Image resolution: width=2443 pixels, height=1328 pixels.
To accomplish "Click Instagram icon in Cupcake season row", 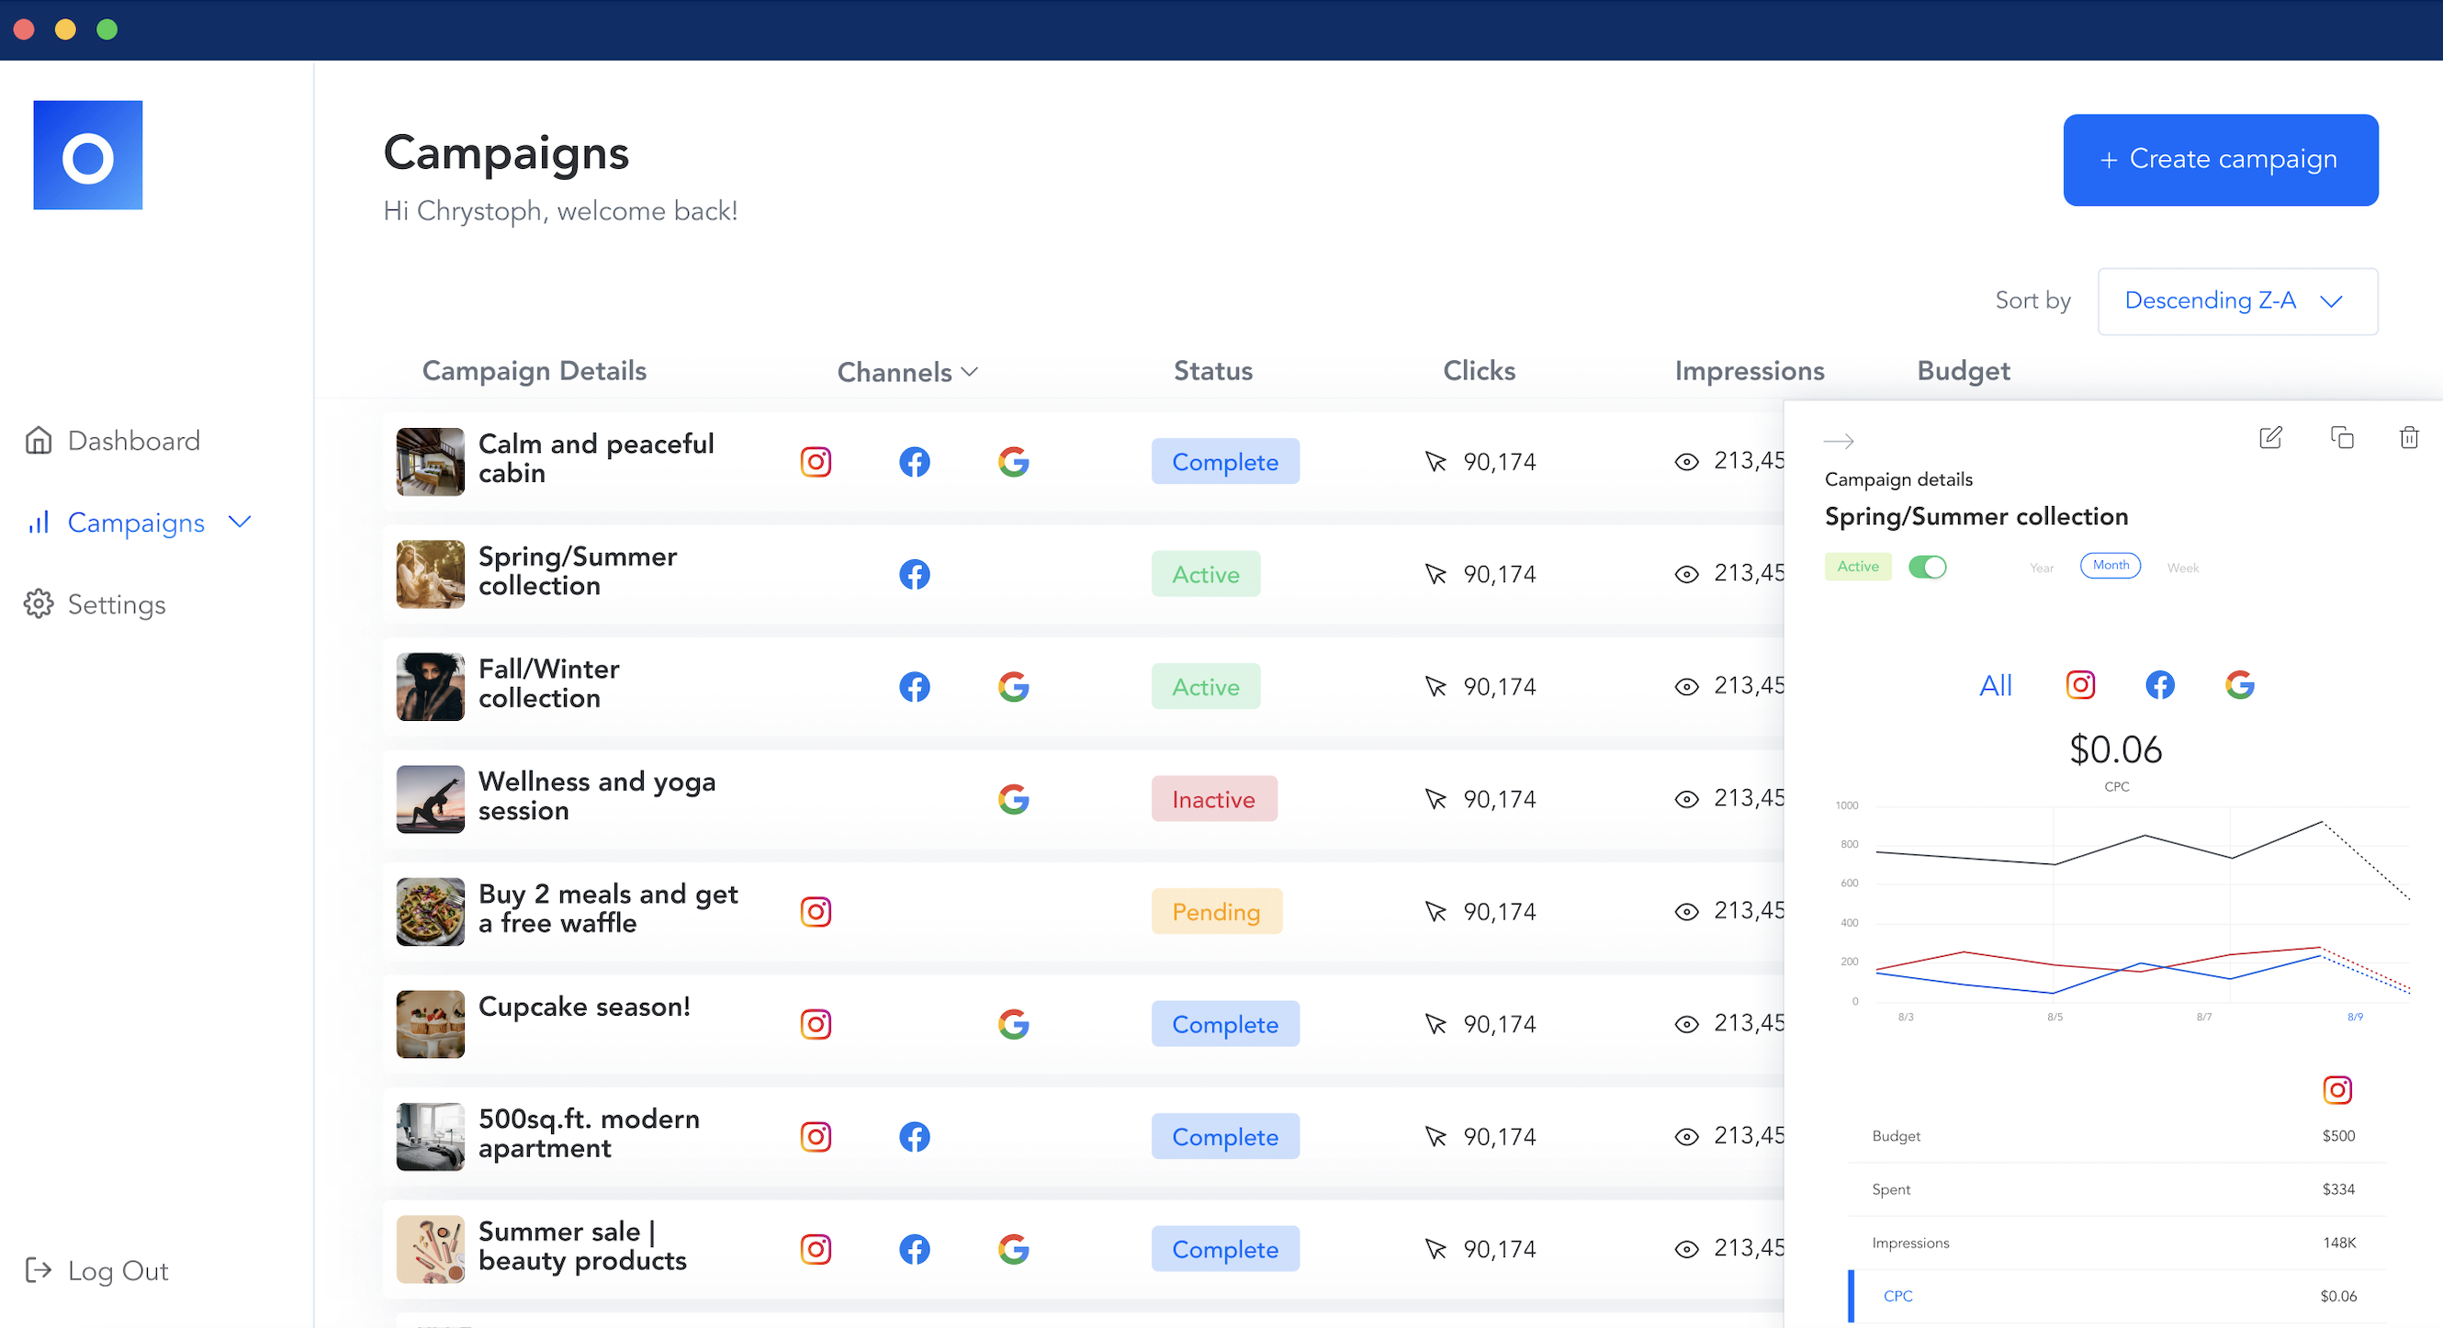I will tap(816, 1024).
